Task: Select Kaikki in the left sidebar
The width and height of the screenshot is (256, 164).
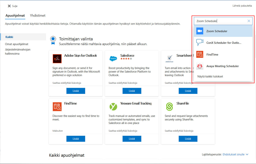Action: coord(23,37)
